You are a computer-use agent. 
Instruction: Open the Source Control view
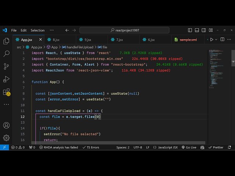(x=6, y=66)
